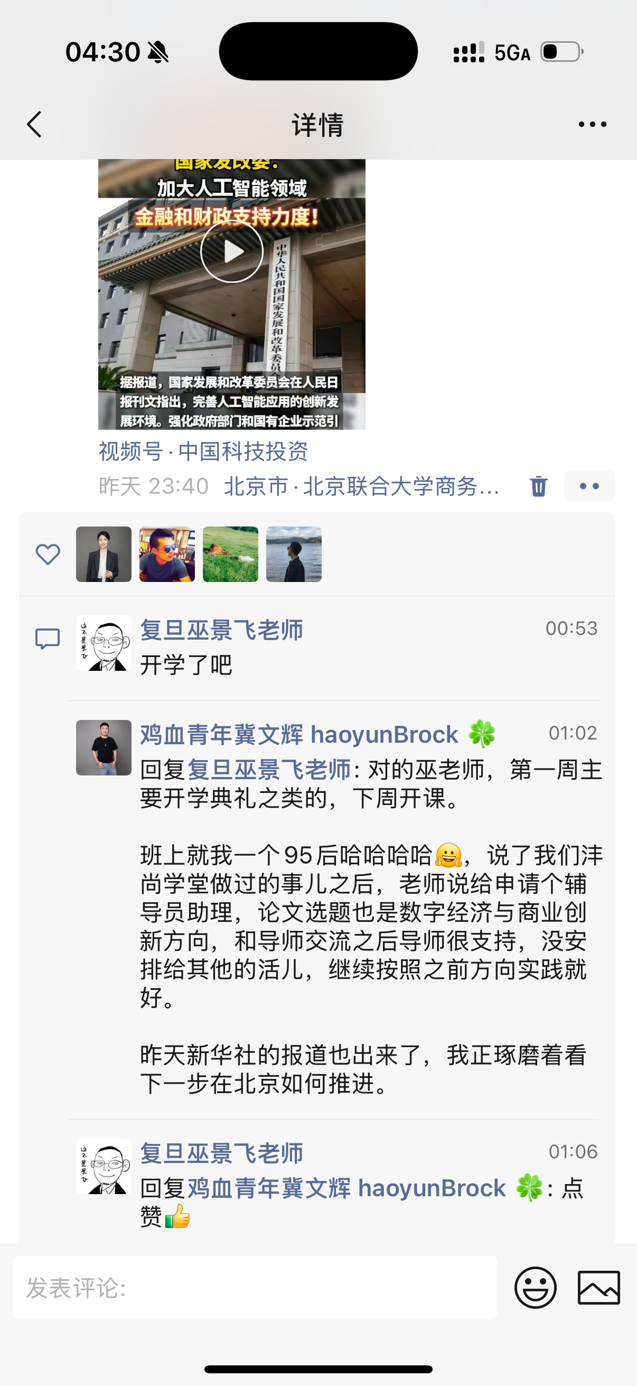Open the green grassland liker avatar
The height and width of the screenshot is (1386, 637).
pyautogui.click(x=231, y=554)
